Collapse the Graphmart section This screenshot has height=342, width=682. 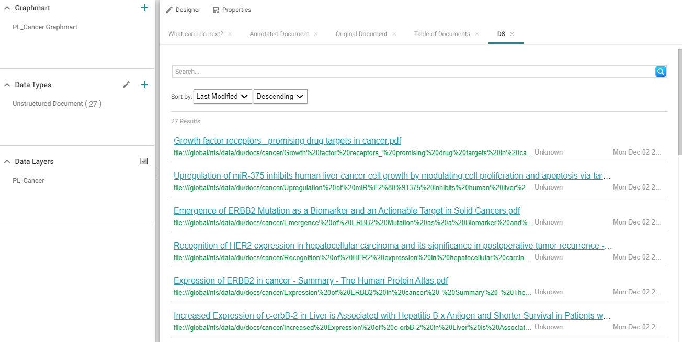[7, 8]
